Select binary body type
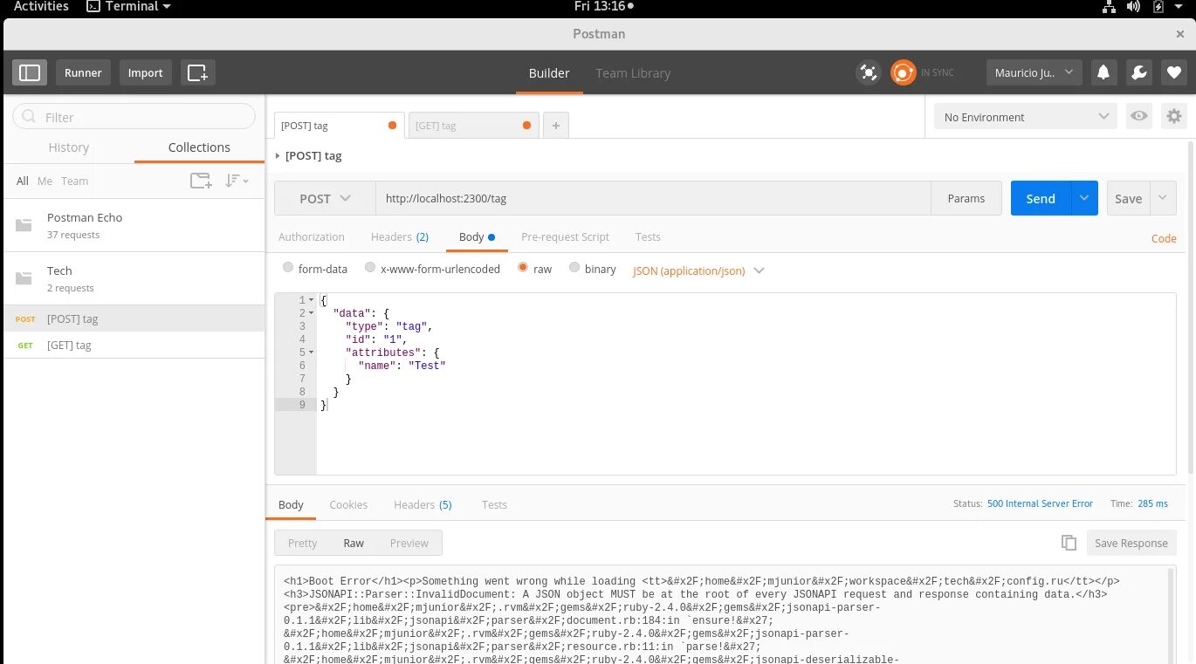1196x664 pixels. 574,268
